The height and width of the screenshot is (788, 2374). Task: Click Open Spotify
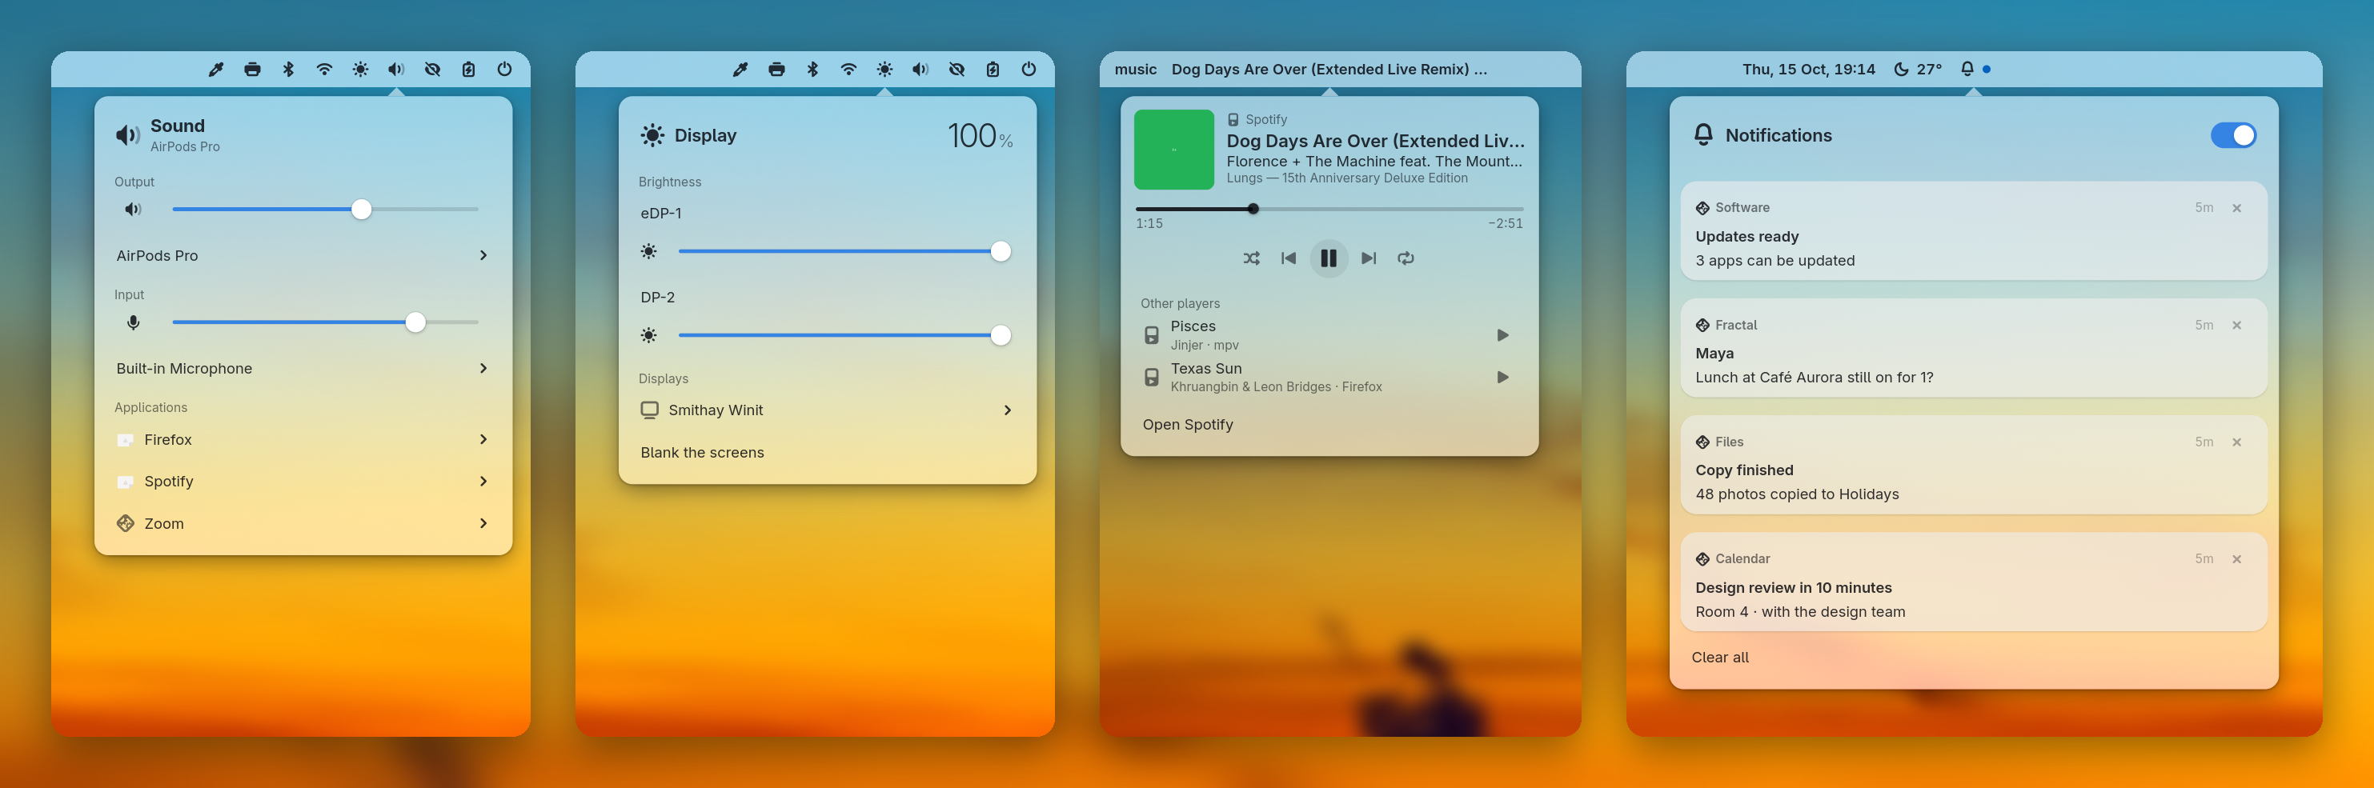click(x=1188, y=424)
